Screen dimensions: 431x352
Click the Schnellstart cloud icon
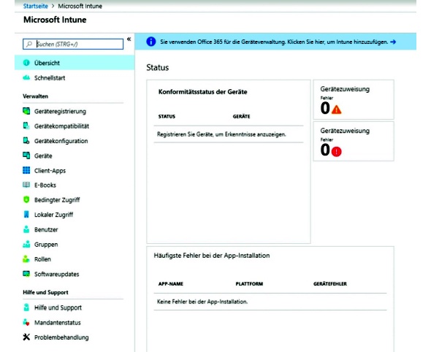26,77
